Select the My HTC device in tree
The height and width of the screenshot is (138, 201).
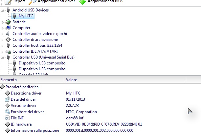(x=26, y=16)
